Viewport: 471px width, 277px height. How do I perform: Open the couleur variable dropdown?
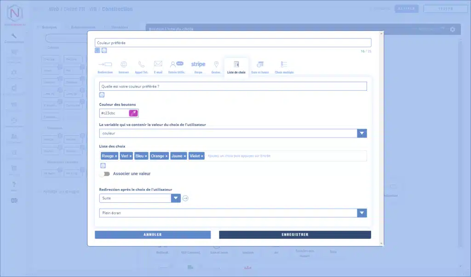[362, 133]
